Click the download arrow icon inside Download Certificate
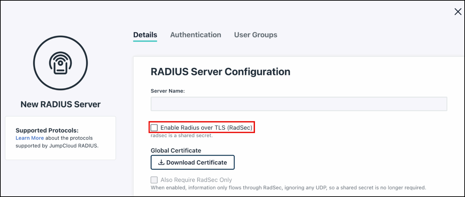This screenshot has height=197, width=465. click(x=161, y=162)
